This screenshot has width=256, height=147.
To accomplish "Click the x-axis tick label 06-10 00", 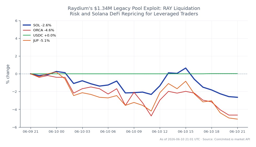I will [x=56, y=132].
